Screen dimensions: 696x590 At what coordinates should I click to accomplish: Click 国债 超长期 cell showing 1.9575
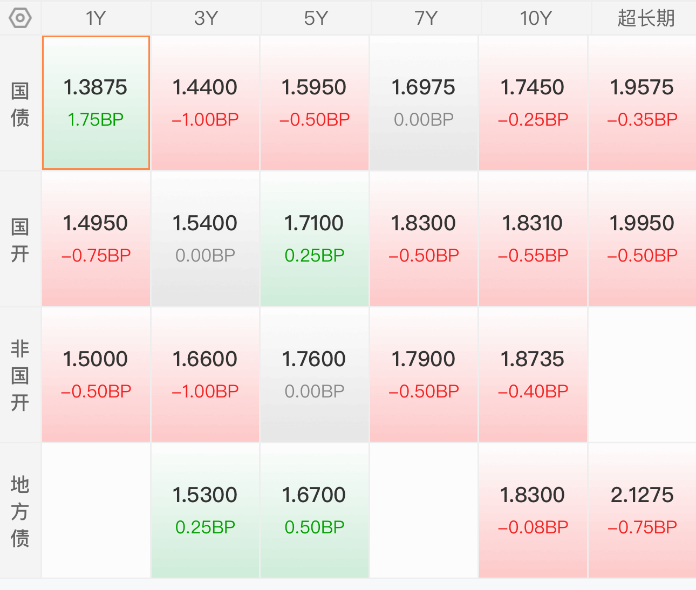point(642,103)
